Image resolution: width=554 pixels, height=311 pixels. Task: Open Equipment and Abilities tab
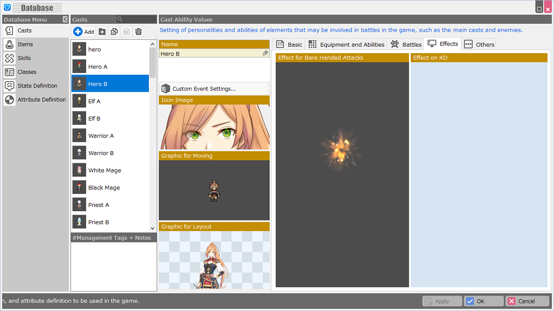(346, 44)
